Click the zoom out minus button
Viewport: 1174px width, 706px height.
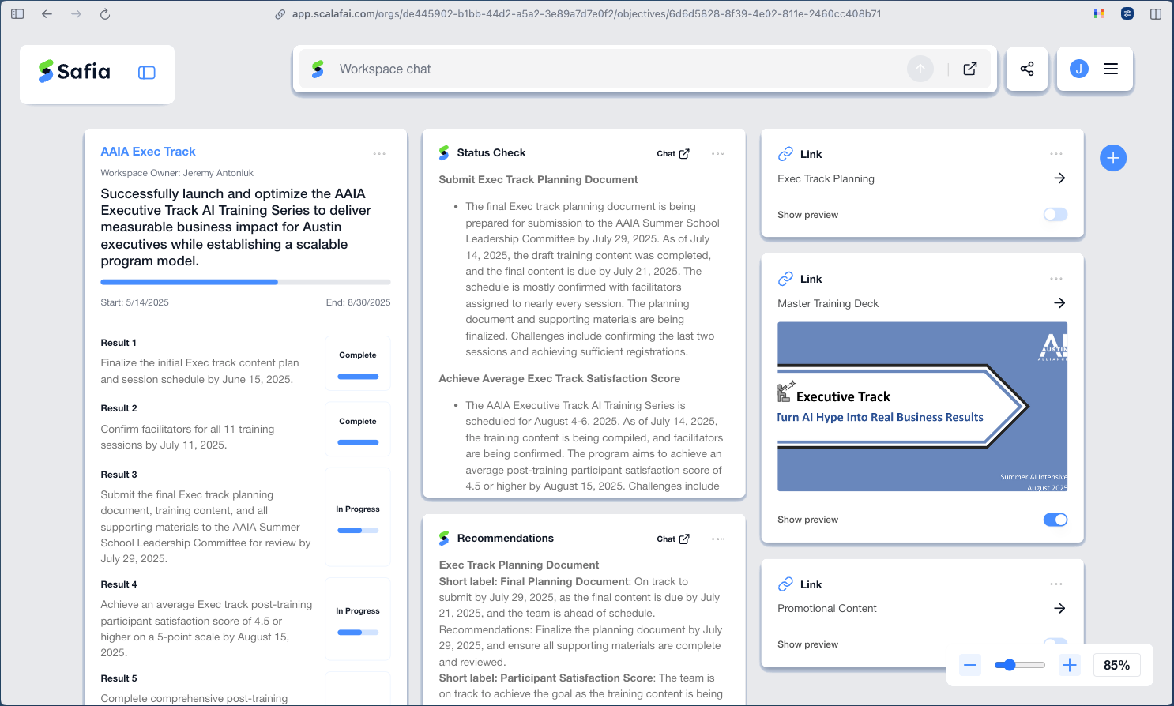click(x=970, y=665)
